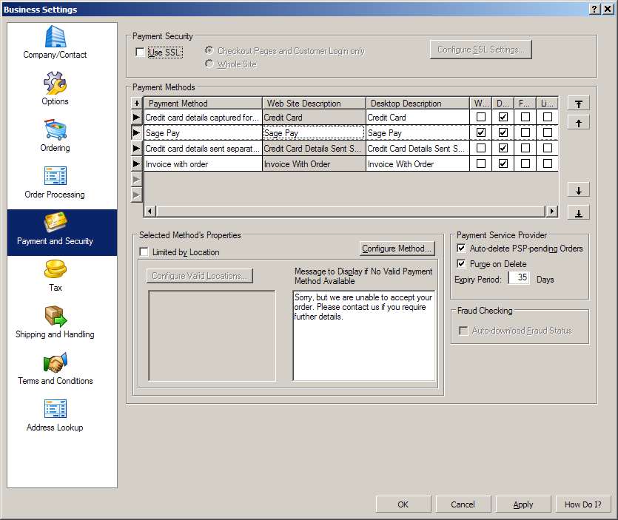Screen dimensions: 618x520
Task: Select the Options gear icon
Action: pos(55,83)
